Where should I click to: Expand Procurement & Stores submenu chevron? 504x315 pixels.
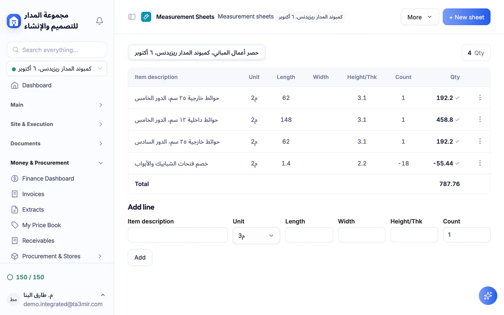point(100,256)
